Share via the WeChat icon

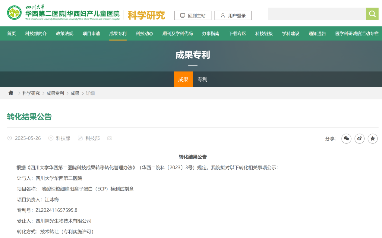346,139
